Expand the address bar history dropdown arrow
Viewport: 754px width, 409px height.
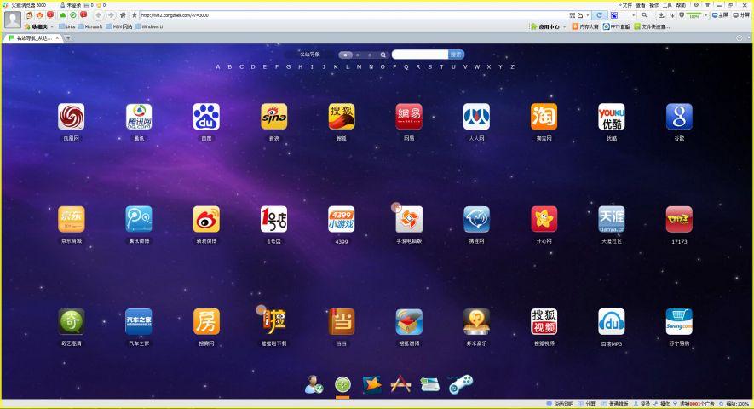point(588,15)
